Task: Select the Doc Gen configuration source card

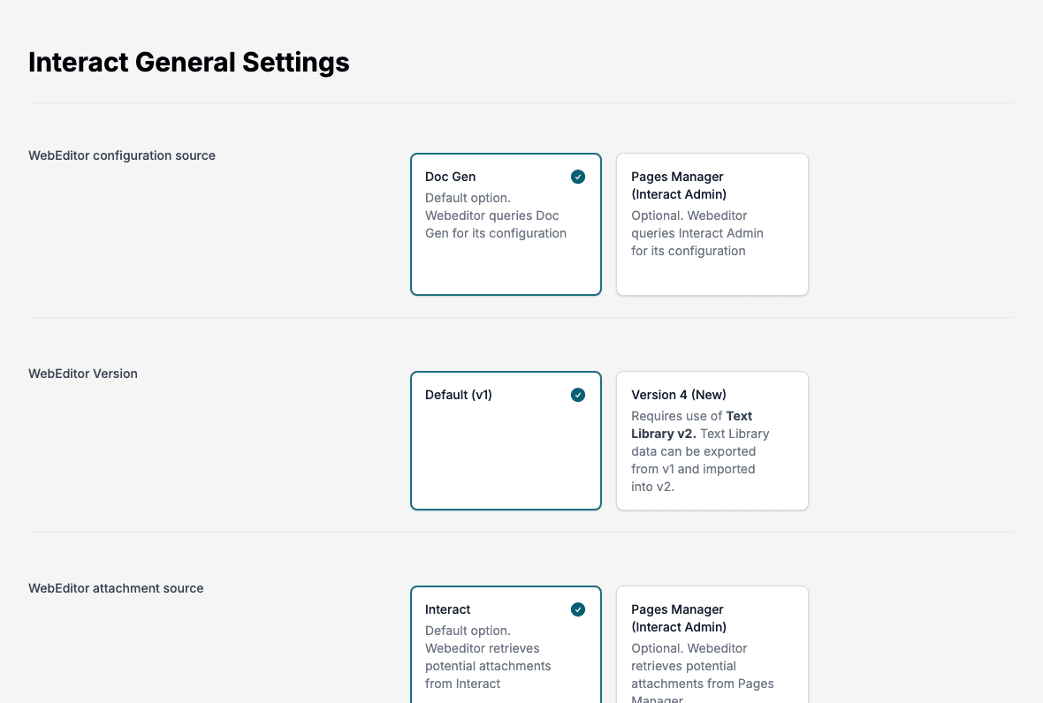Action: (506, 224)
